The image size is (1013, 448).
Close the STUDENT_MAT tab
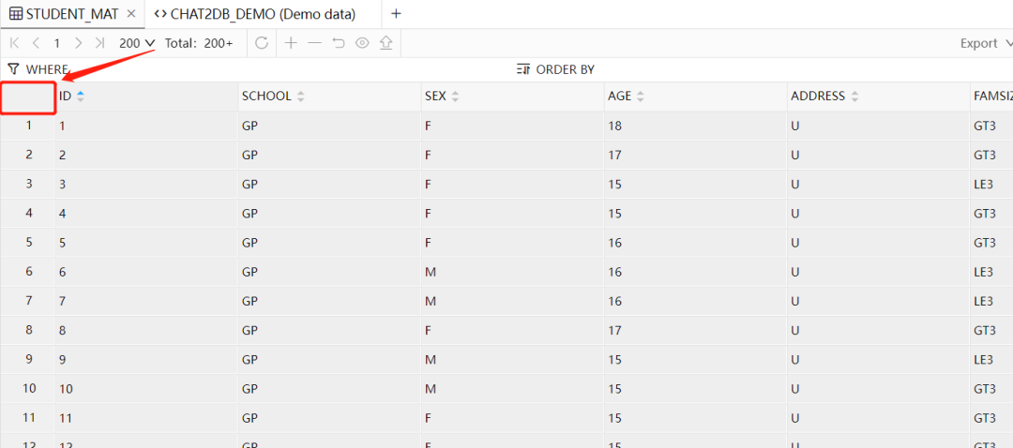[x=131, y=14]
